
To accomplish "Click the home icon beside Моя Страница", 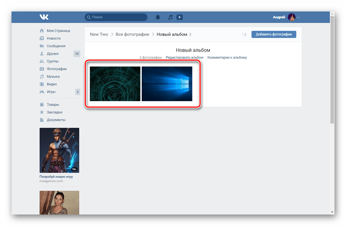I will point(42,30).
